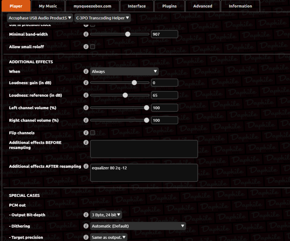
Task: Click info icon for Left channel volume
Action: point(86,108)
